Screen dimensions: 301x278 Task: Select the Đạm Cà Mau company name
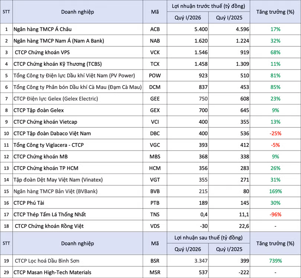[x=78, y=87]
